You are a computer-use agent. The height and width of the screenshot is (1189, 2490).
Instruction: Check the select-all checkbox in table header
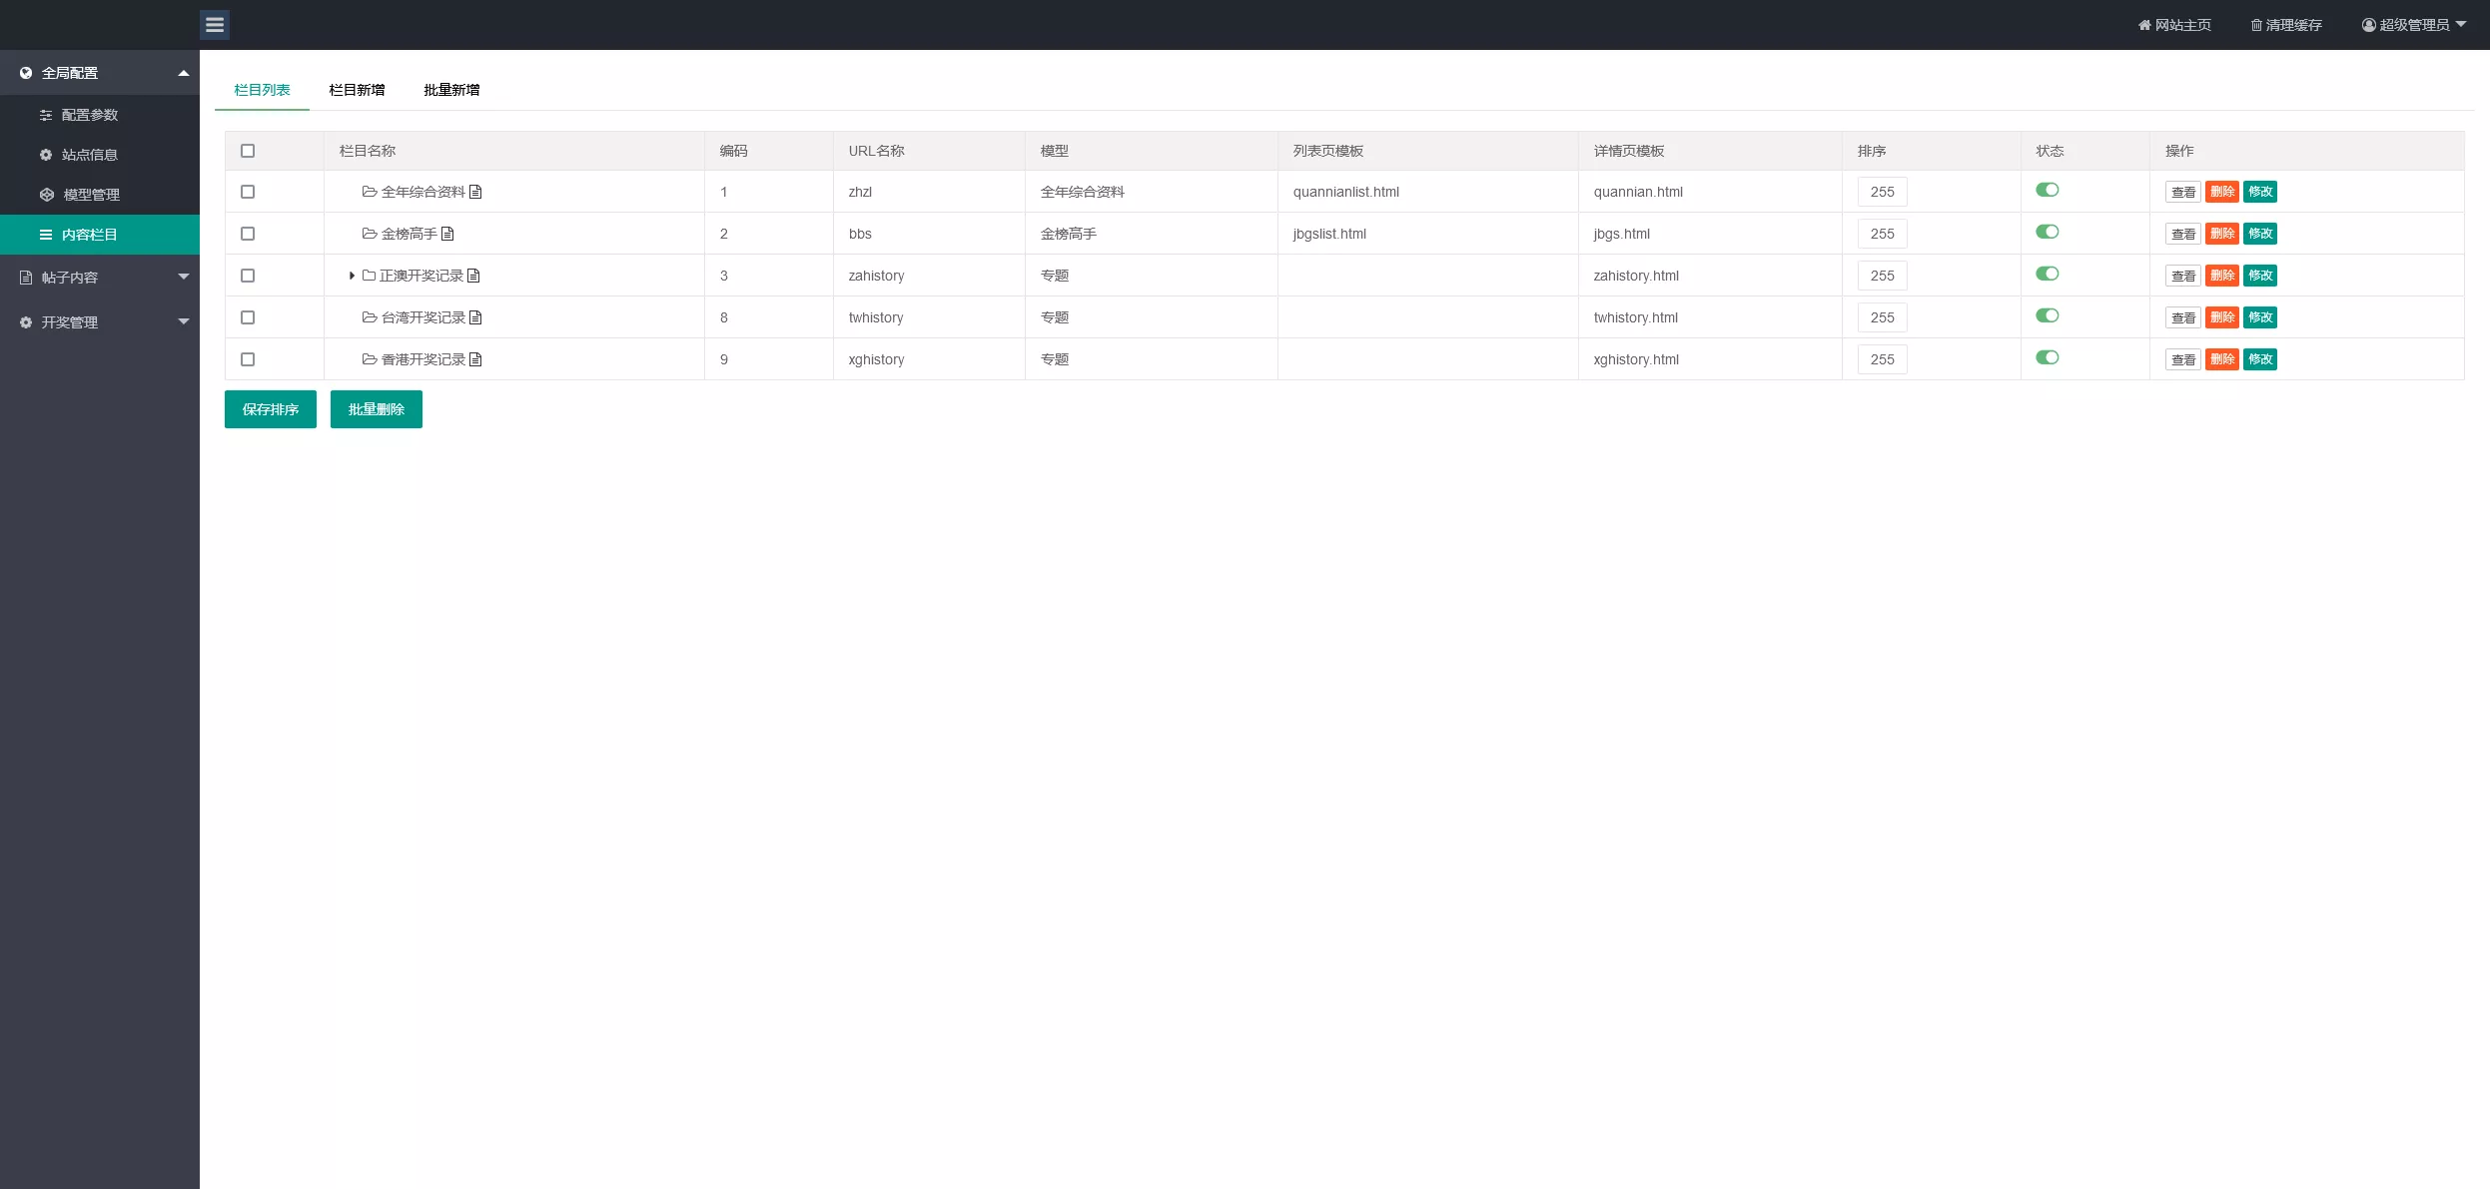click(x=248, y=151)
